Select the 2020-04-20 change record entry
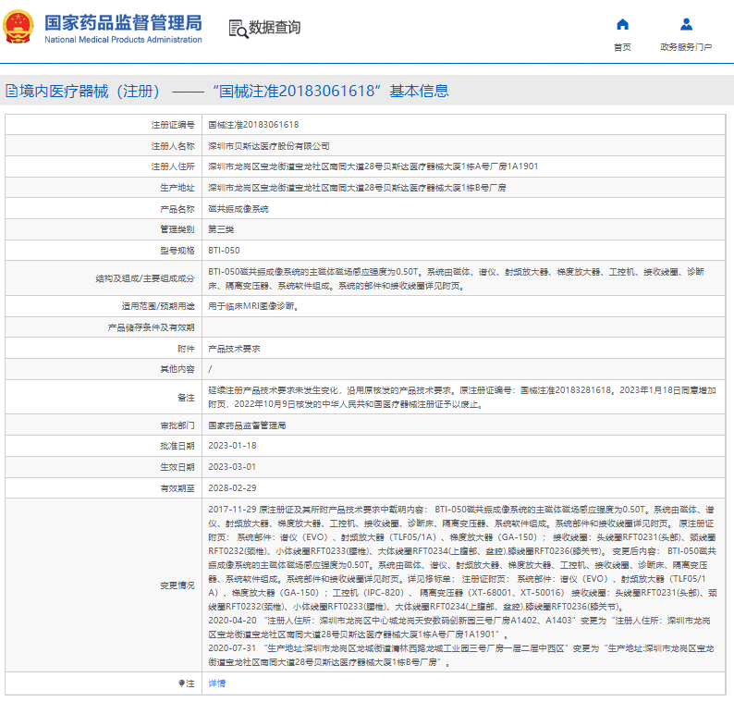 point(460,627)
